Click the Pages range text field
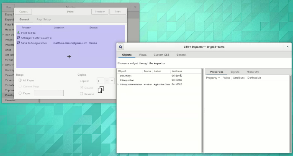This screenshot has width=293, height=156. 49,93
